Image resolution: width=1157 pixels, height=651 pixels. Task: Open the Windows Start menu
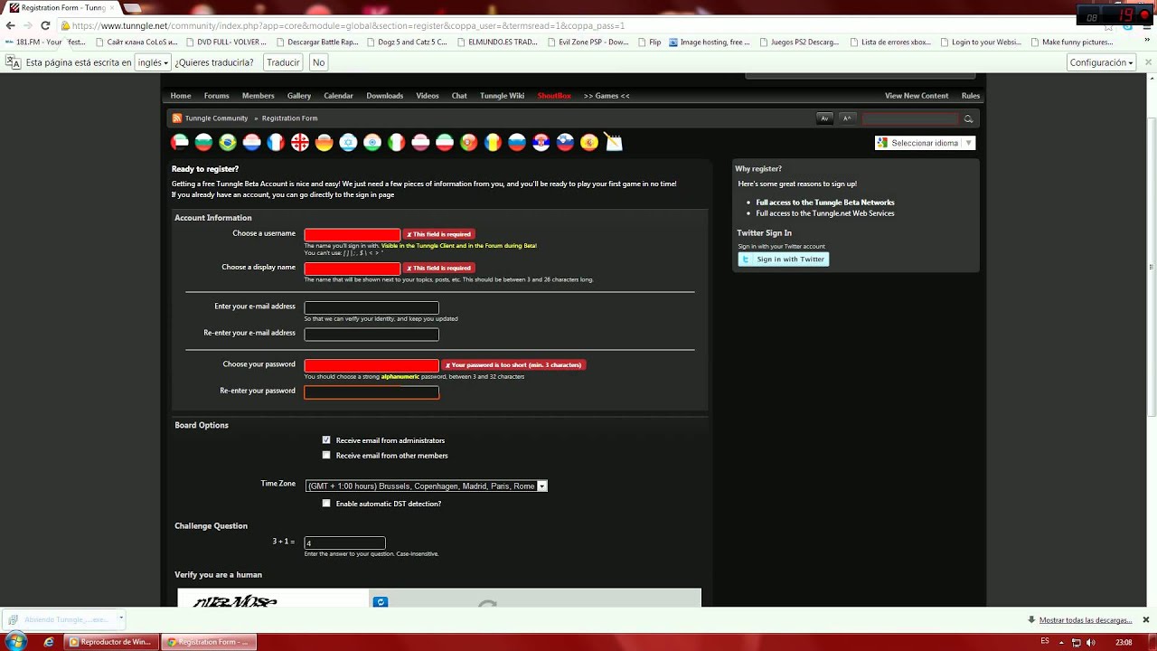[x=15, y=641]
